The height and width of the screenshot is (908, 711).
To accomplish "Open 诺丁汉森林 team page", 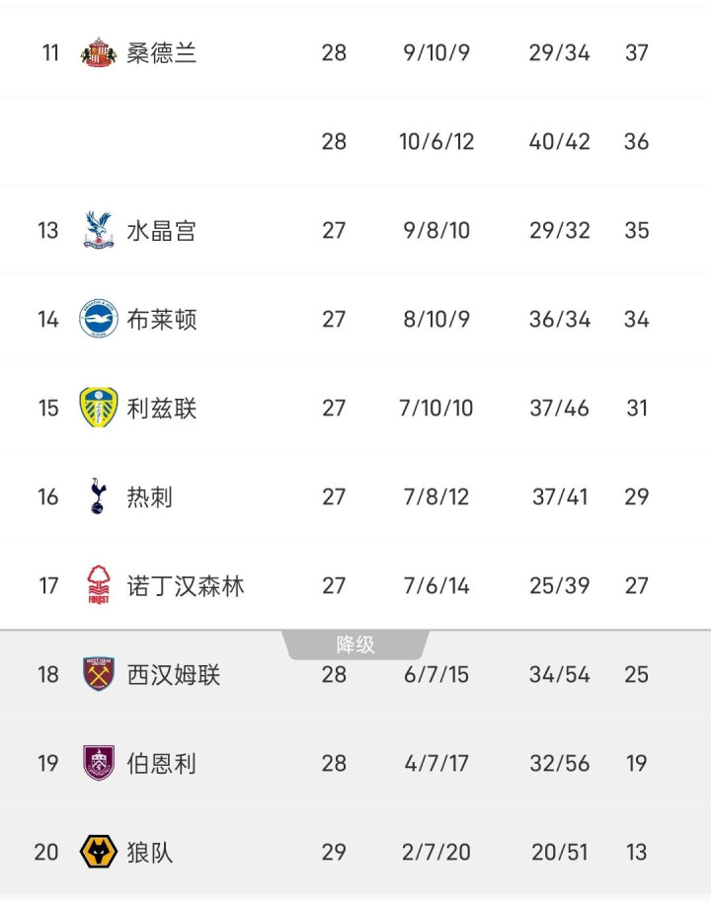I will (x=186, y=585).
